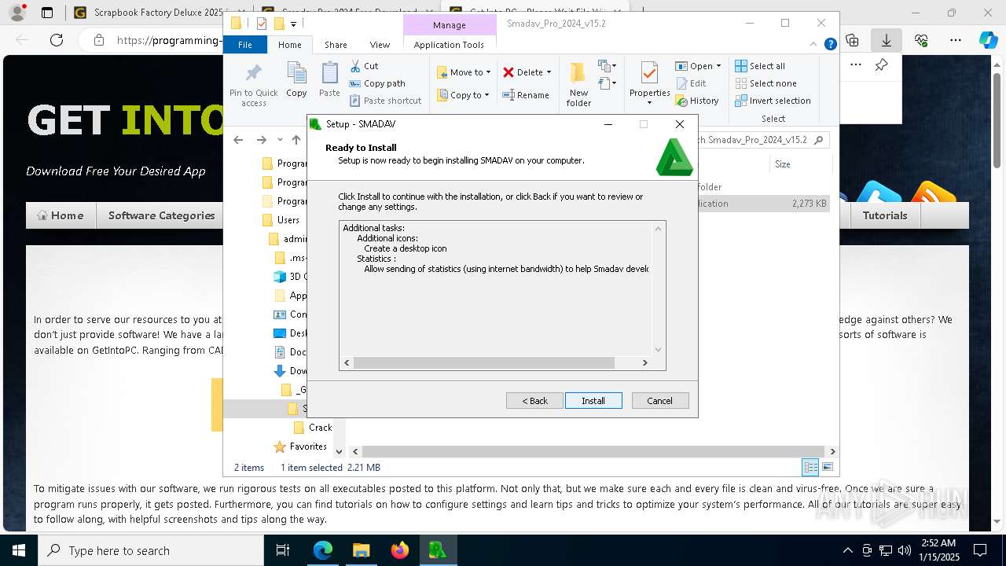Open the File tab in Explorer
Screen dimensions: 1006x566
coord(245,45)
